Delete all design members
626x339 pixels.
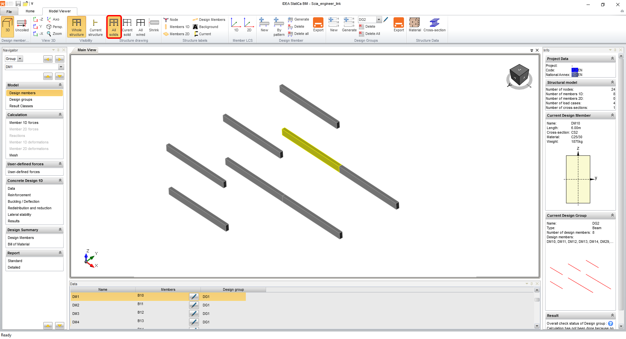click(298, 34)
